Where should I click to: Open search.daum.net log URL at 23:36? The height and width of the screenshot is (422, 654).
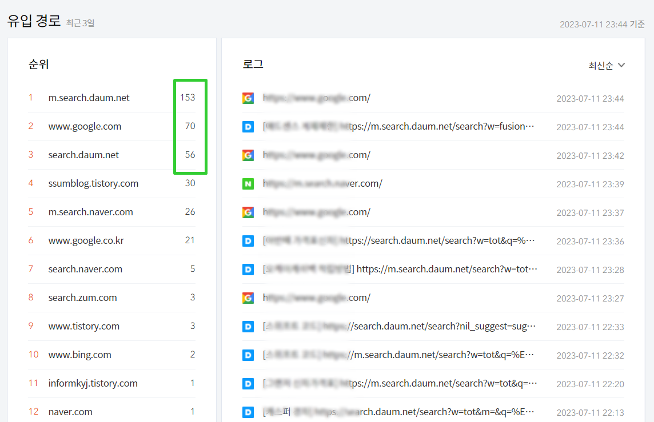tap(398, 240)
